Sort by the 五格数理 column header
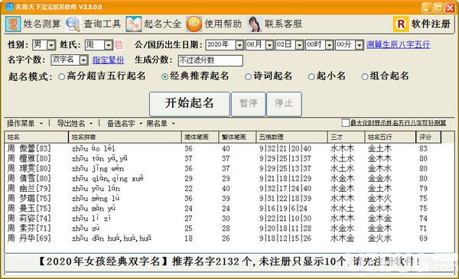459x279 pixels. (x=292, y=137)
